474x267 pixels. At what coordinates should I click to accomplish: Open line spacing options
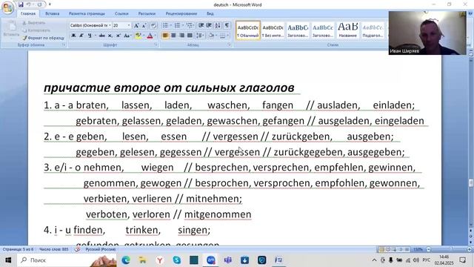[200, 36]
